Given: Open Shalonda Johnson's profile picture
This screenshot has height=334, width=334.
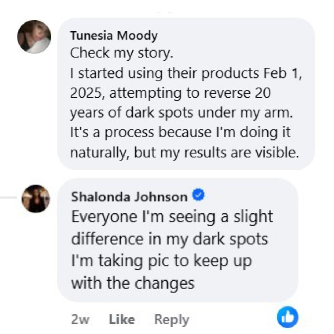Looking at the screenshot, I should (36, 199).
